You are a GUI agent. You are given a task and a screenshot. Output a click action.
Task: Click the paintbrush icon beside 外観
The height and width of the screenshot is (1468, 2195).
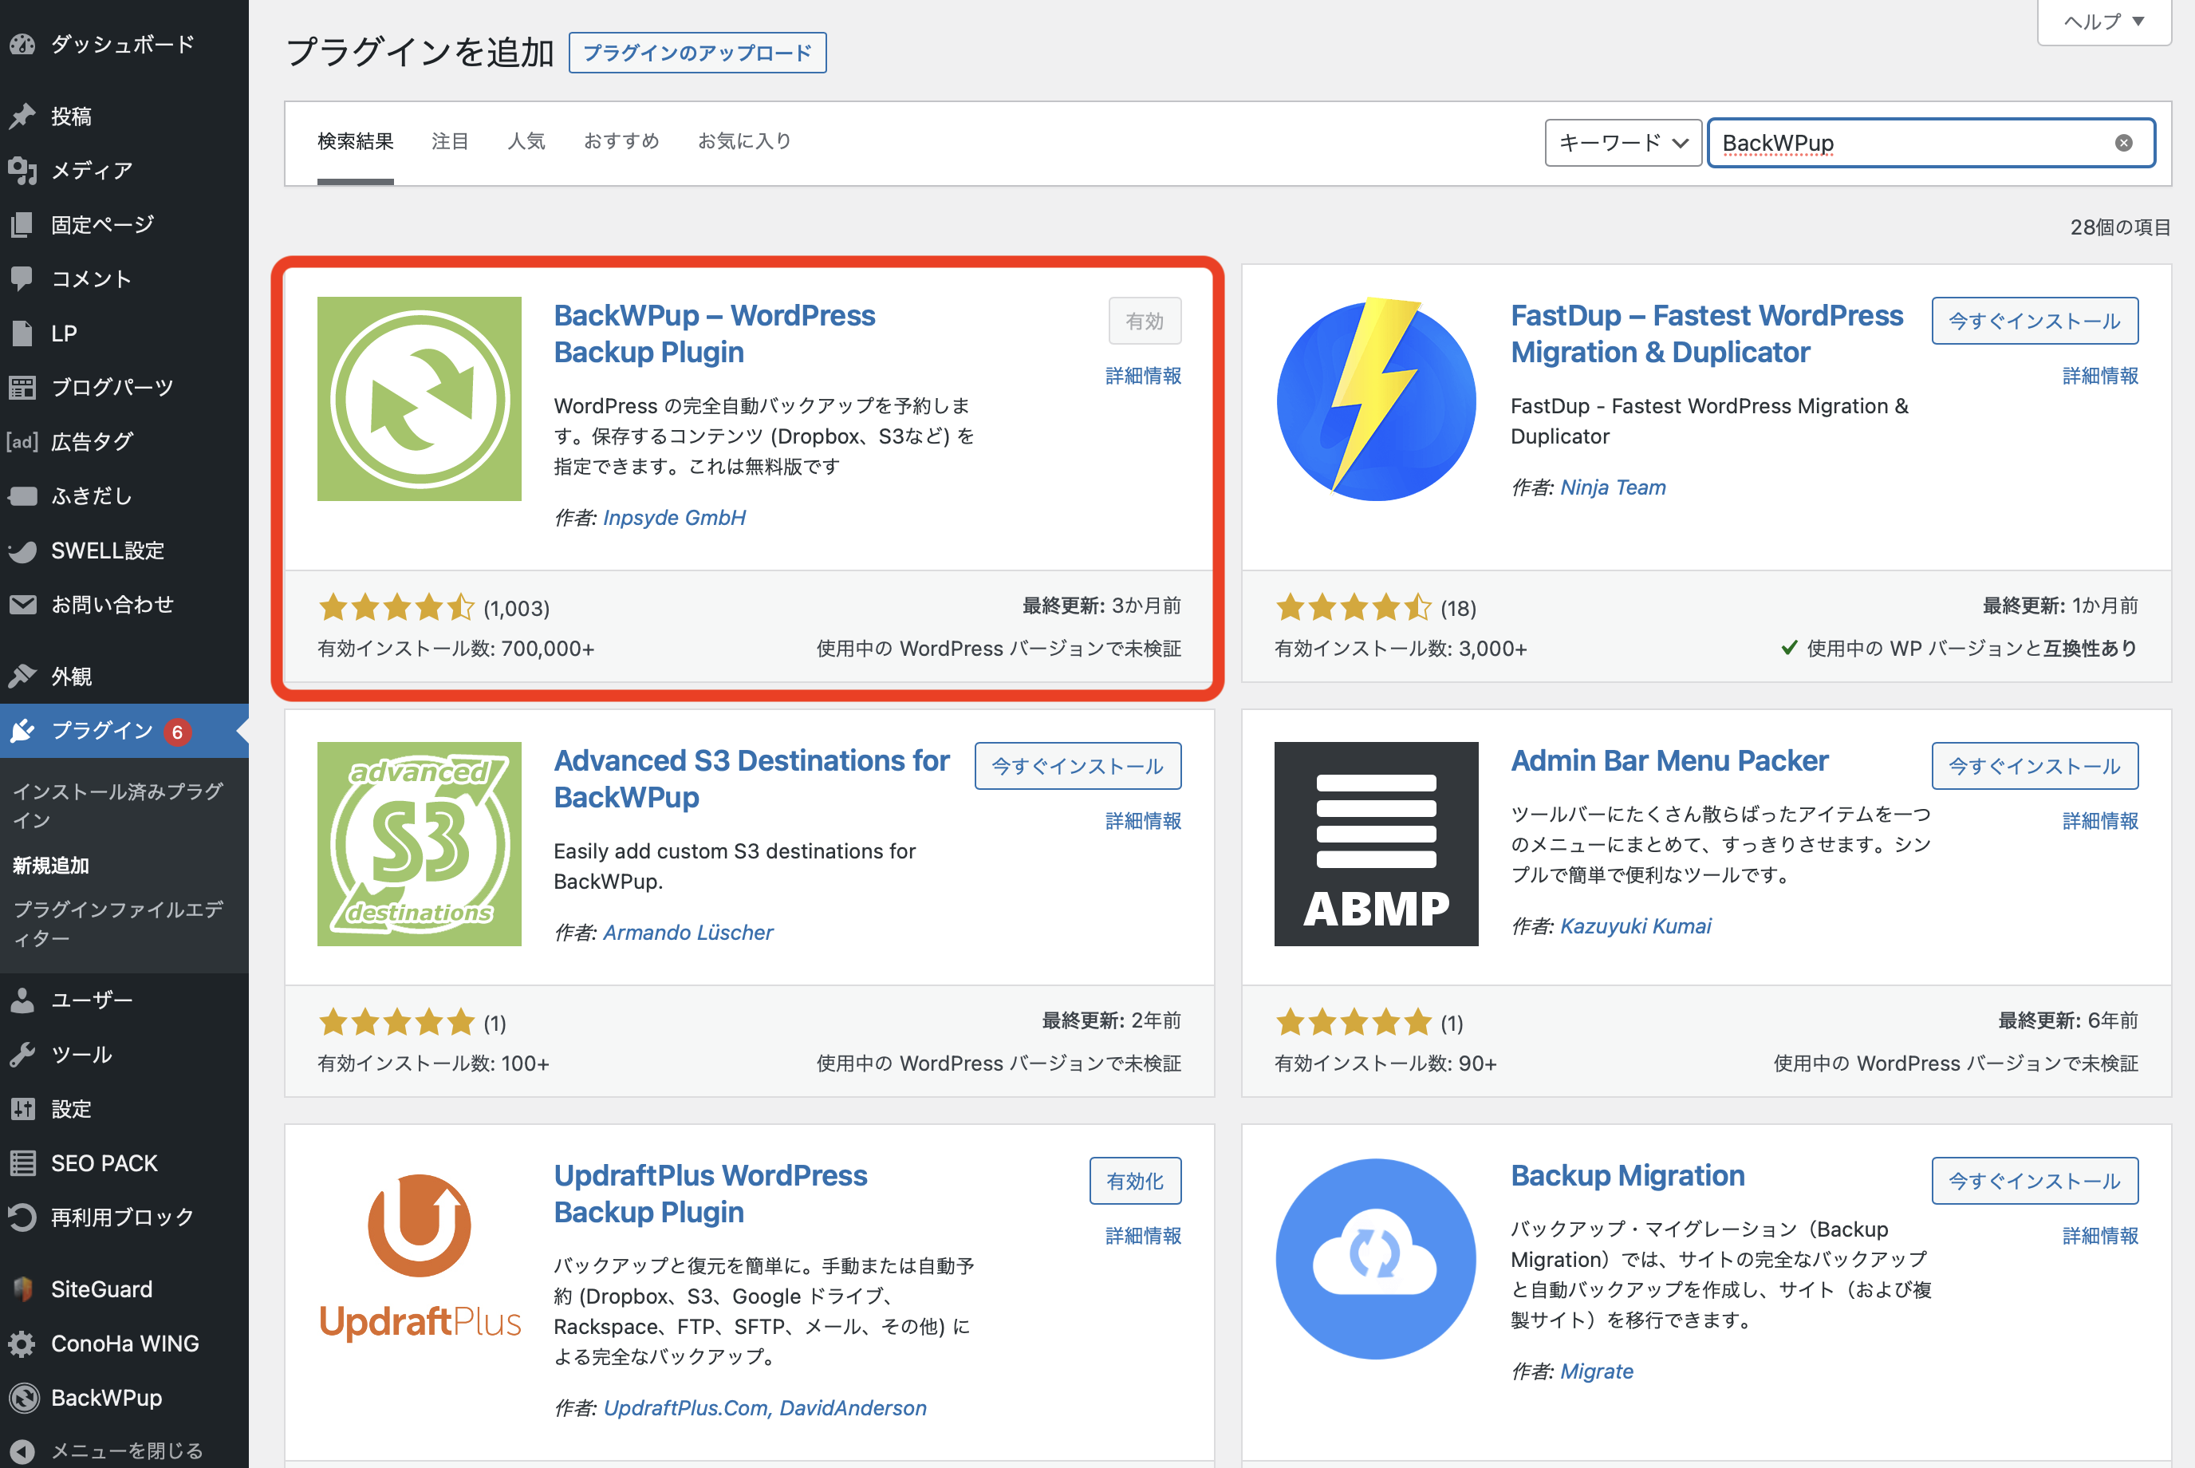coord(22,676)
